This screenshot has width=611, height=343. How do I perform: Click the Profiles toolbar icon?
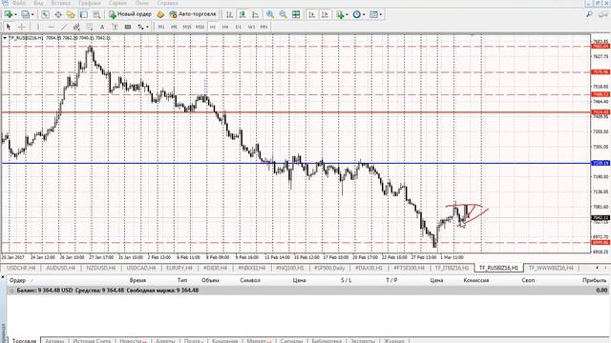26,15
